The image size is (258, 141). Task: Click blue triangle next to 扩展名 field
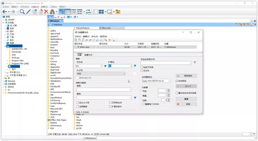(135, 66)
